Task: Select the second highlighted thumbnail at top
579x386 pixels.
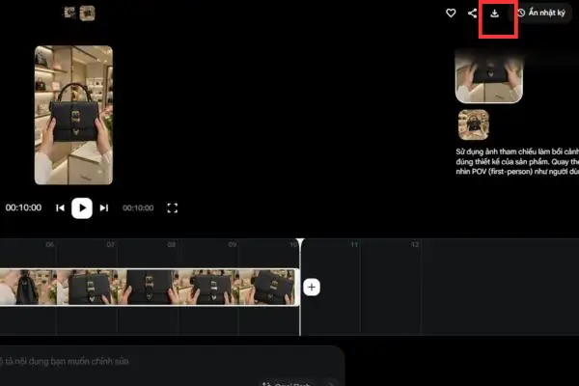Action: point(87,14)
